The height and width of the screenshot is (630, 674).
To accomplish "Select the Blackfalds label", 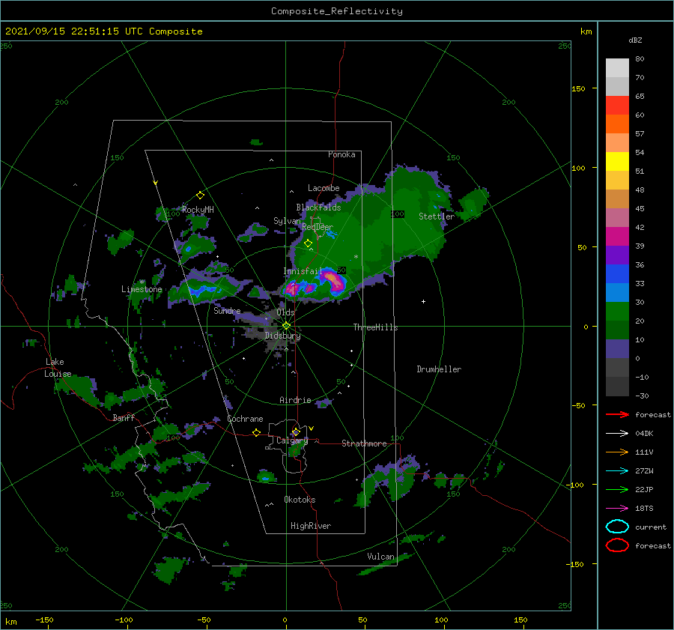I will tap(318, 208).
